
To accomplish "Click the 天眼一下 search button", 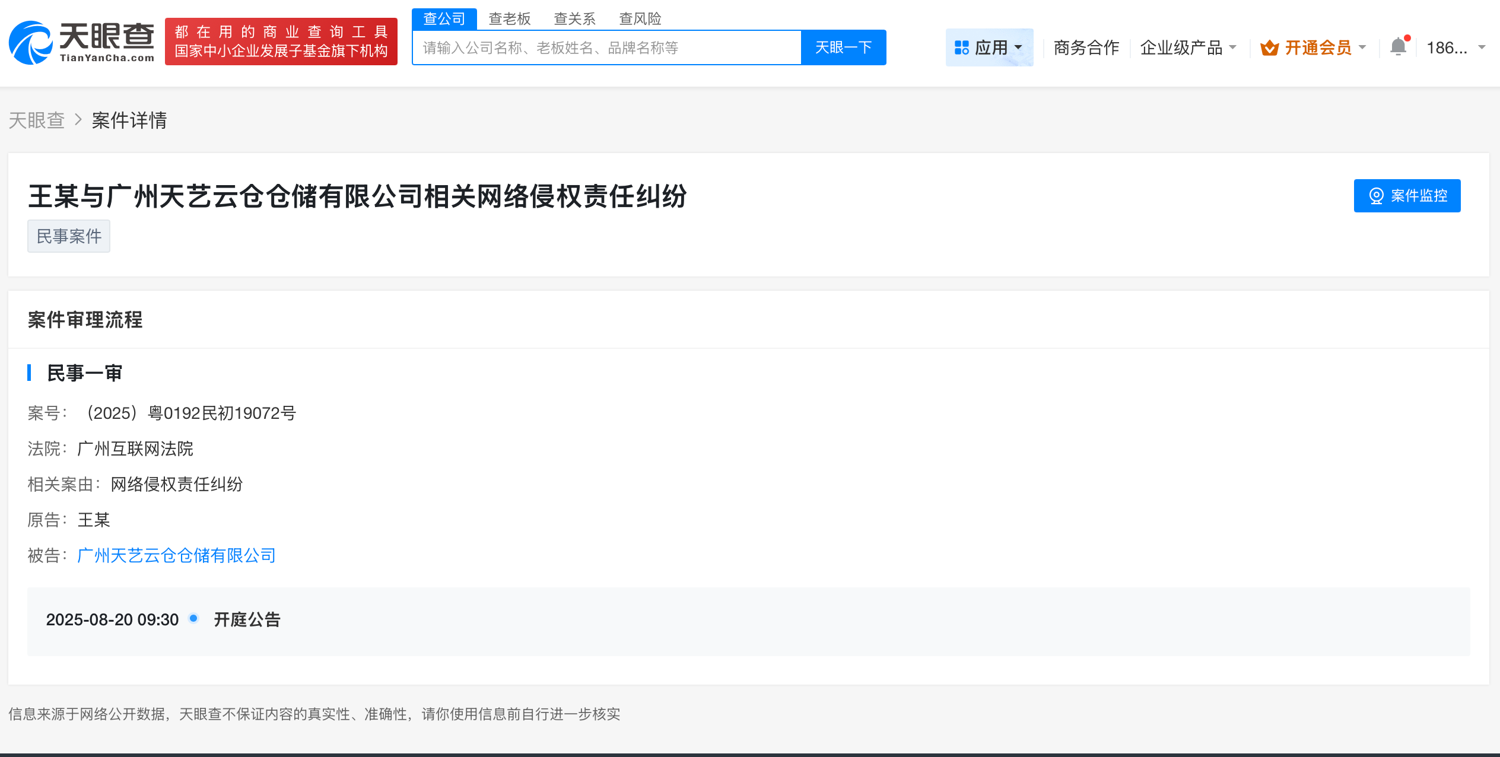I will [x=843, y=47].
